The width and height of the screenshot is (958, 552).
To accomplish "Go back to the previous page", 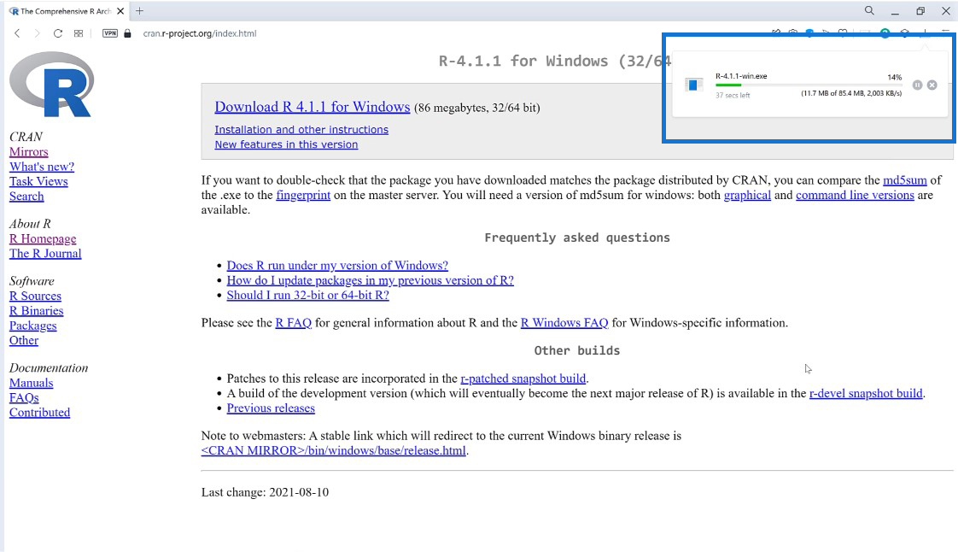I will click(x=17, y=33).
